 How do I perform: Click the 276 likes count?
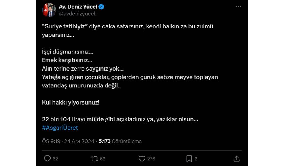pyautogui.click(x=151, y=159)
